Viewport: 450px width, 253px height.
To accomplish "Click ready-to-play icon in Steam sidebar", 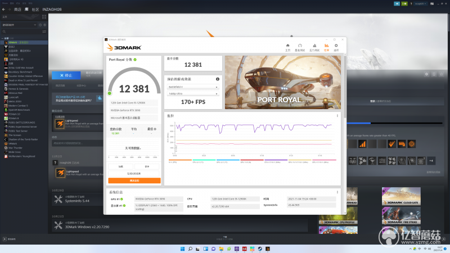I will (44, 25).
